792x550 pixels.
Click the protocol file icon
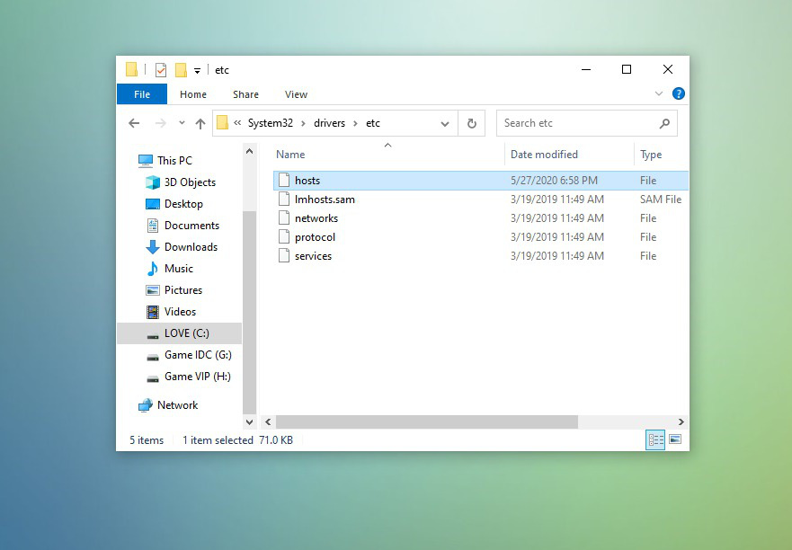click(284, 237)
